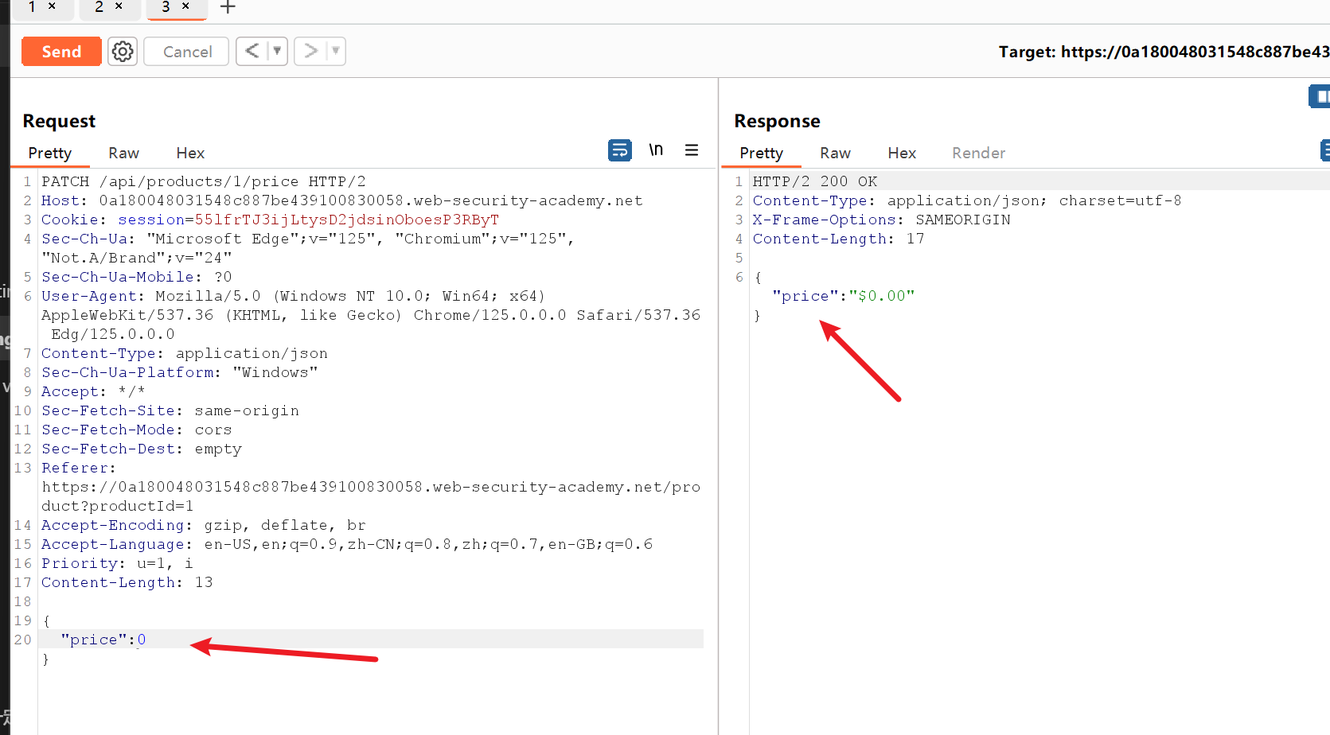Click the Sec-Fetch-Mode: cors header
Viewport: 1330px width, 735px height.
coord(137,430)
